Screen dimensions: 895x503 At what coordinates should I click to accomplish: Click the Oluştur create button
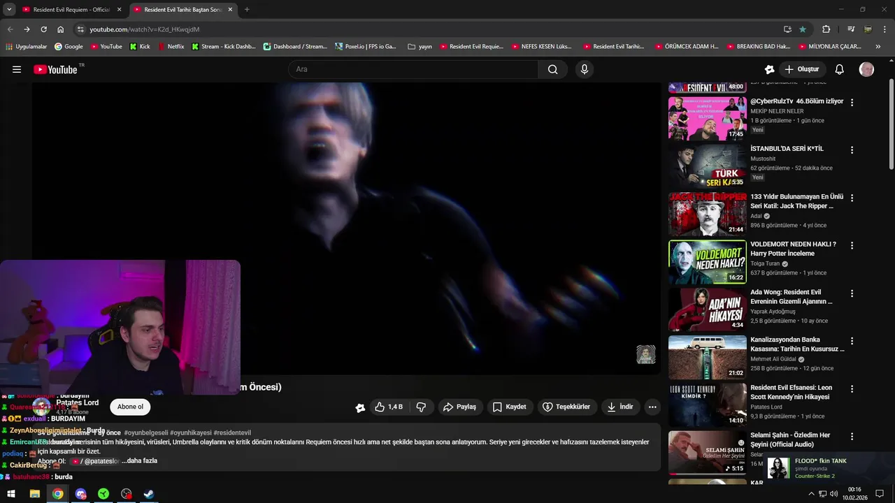(801, 69)
